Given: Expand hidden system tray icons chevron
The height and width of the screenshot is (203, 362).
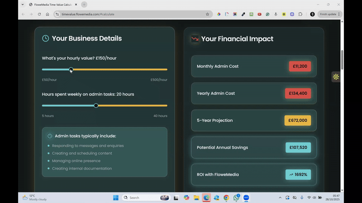Looking at the screenshot, I should pyautogui.click(x=280, y=198).
